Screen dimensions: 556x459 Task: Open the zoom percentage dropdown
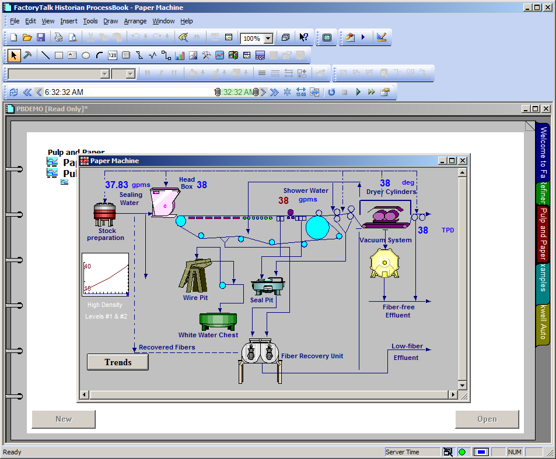pyautogui.click(x=268, y=38)
